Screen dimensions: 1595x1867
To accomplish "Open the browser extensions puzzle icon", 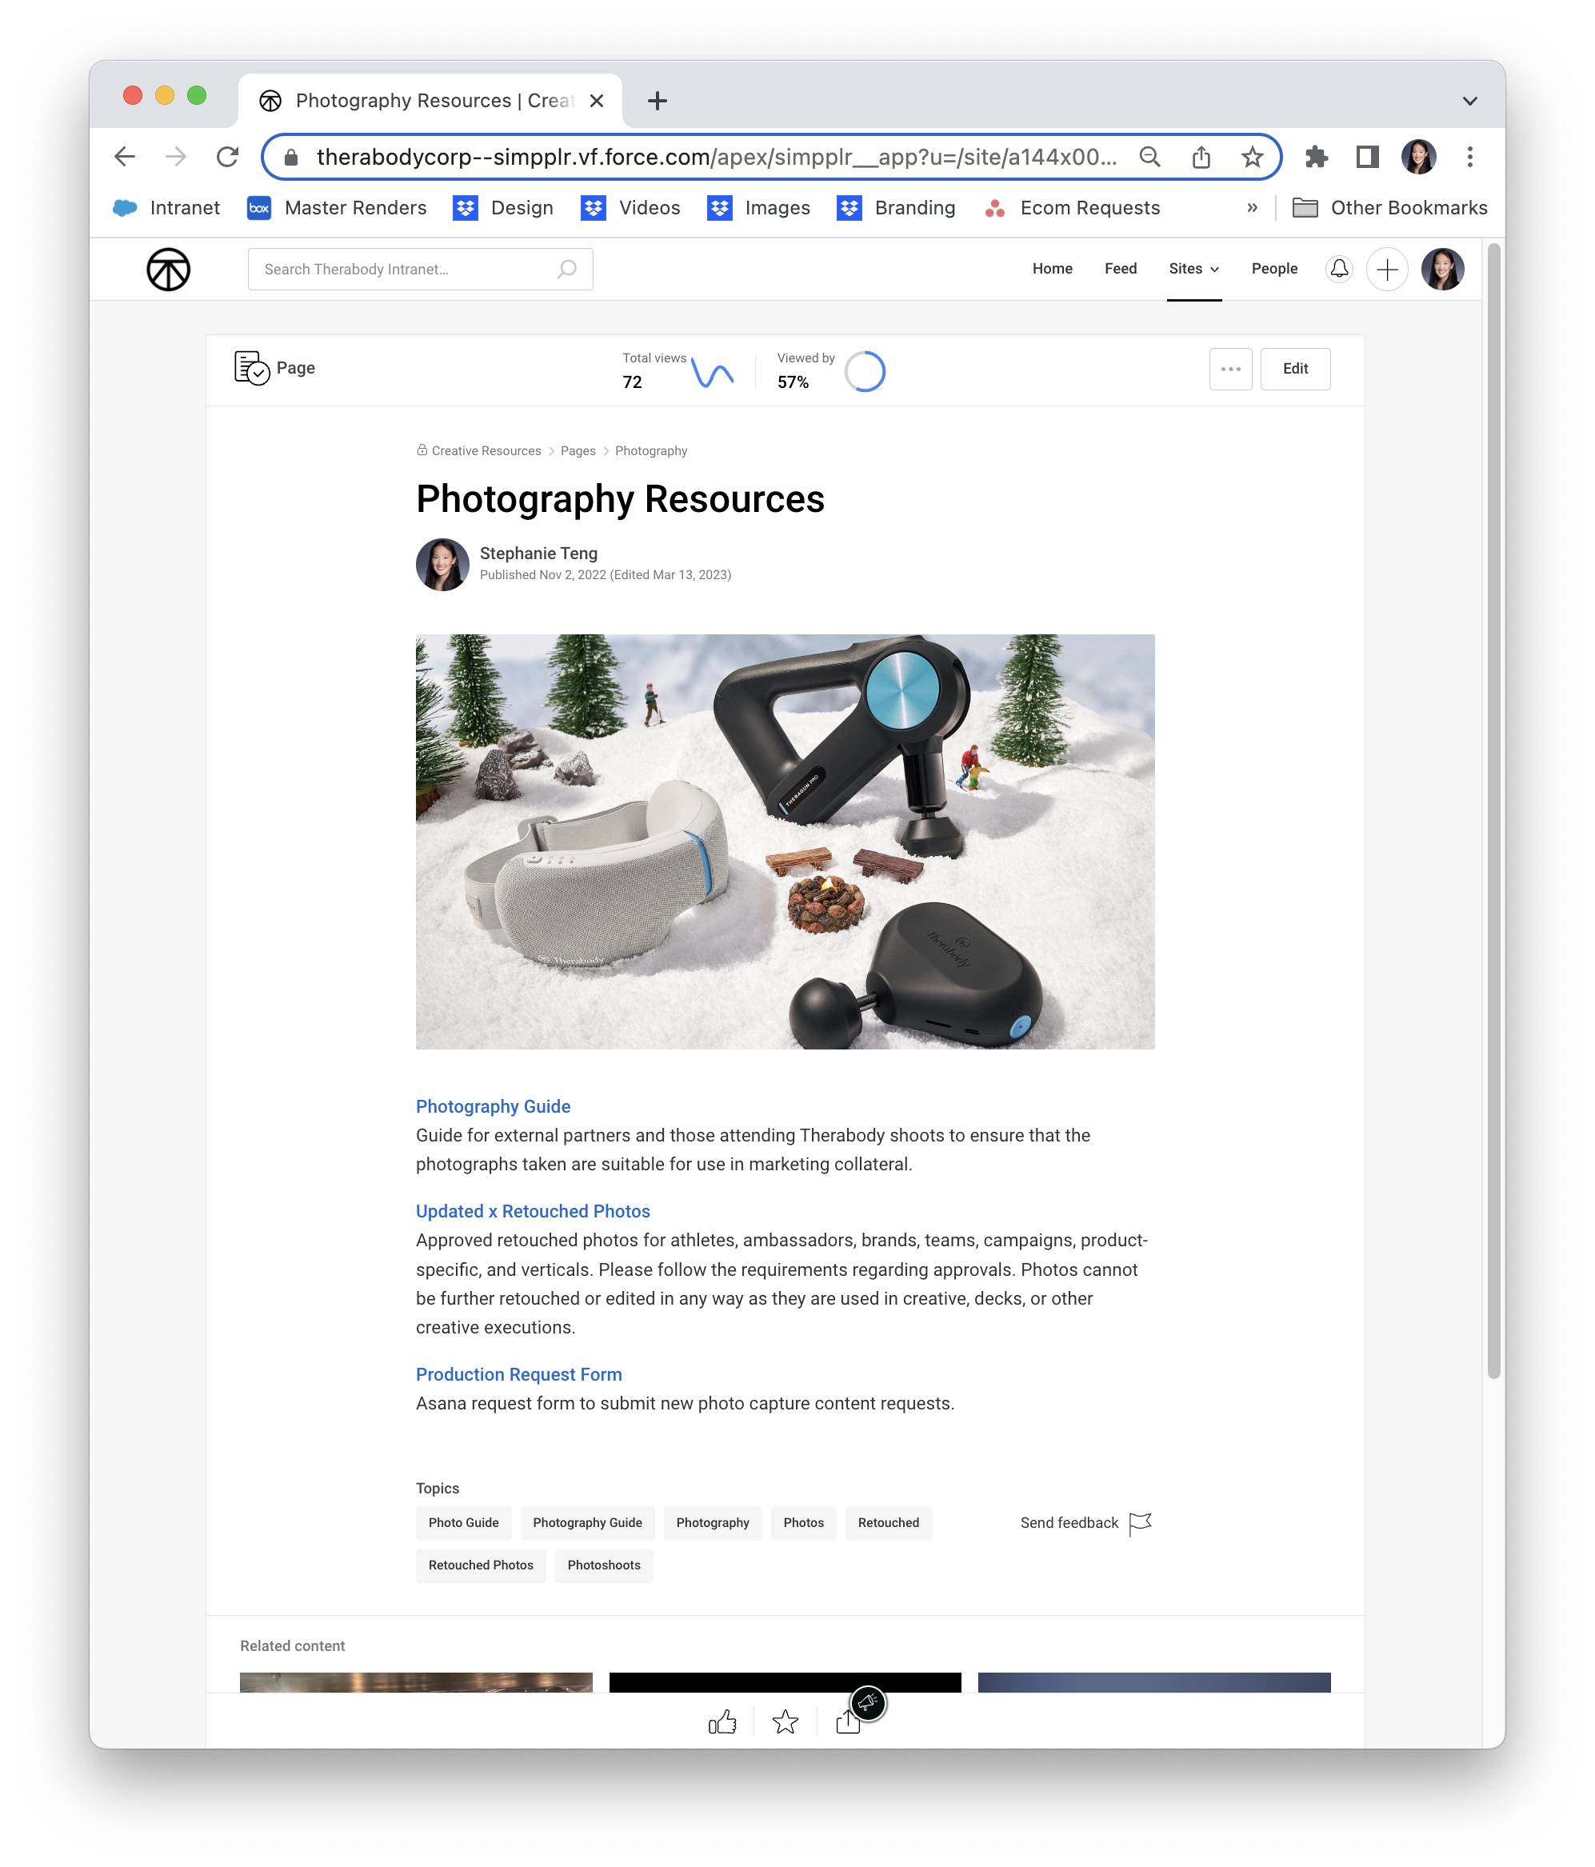I will pyautogui.click(x=1316, y=157).
